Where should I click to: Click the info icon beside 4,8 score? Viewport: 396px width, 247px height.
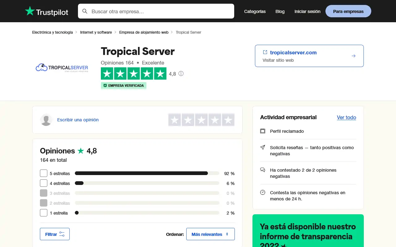click(181, 73)
